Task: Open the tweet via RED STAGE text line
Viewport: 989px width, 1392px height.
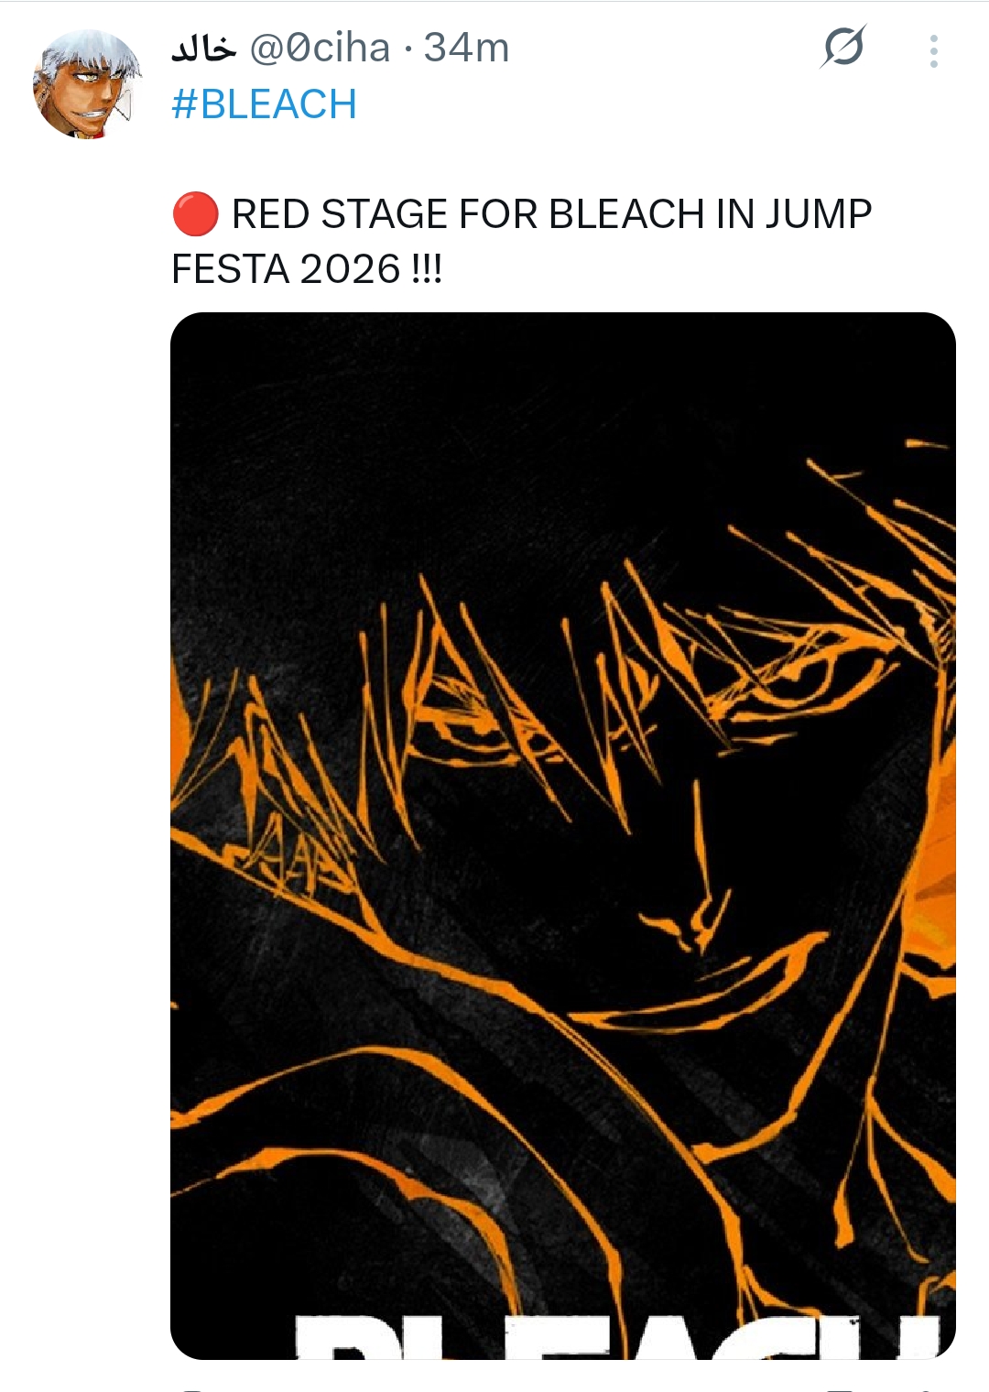Action: tap(551, 214)
